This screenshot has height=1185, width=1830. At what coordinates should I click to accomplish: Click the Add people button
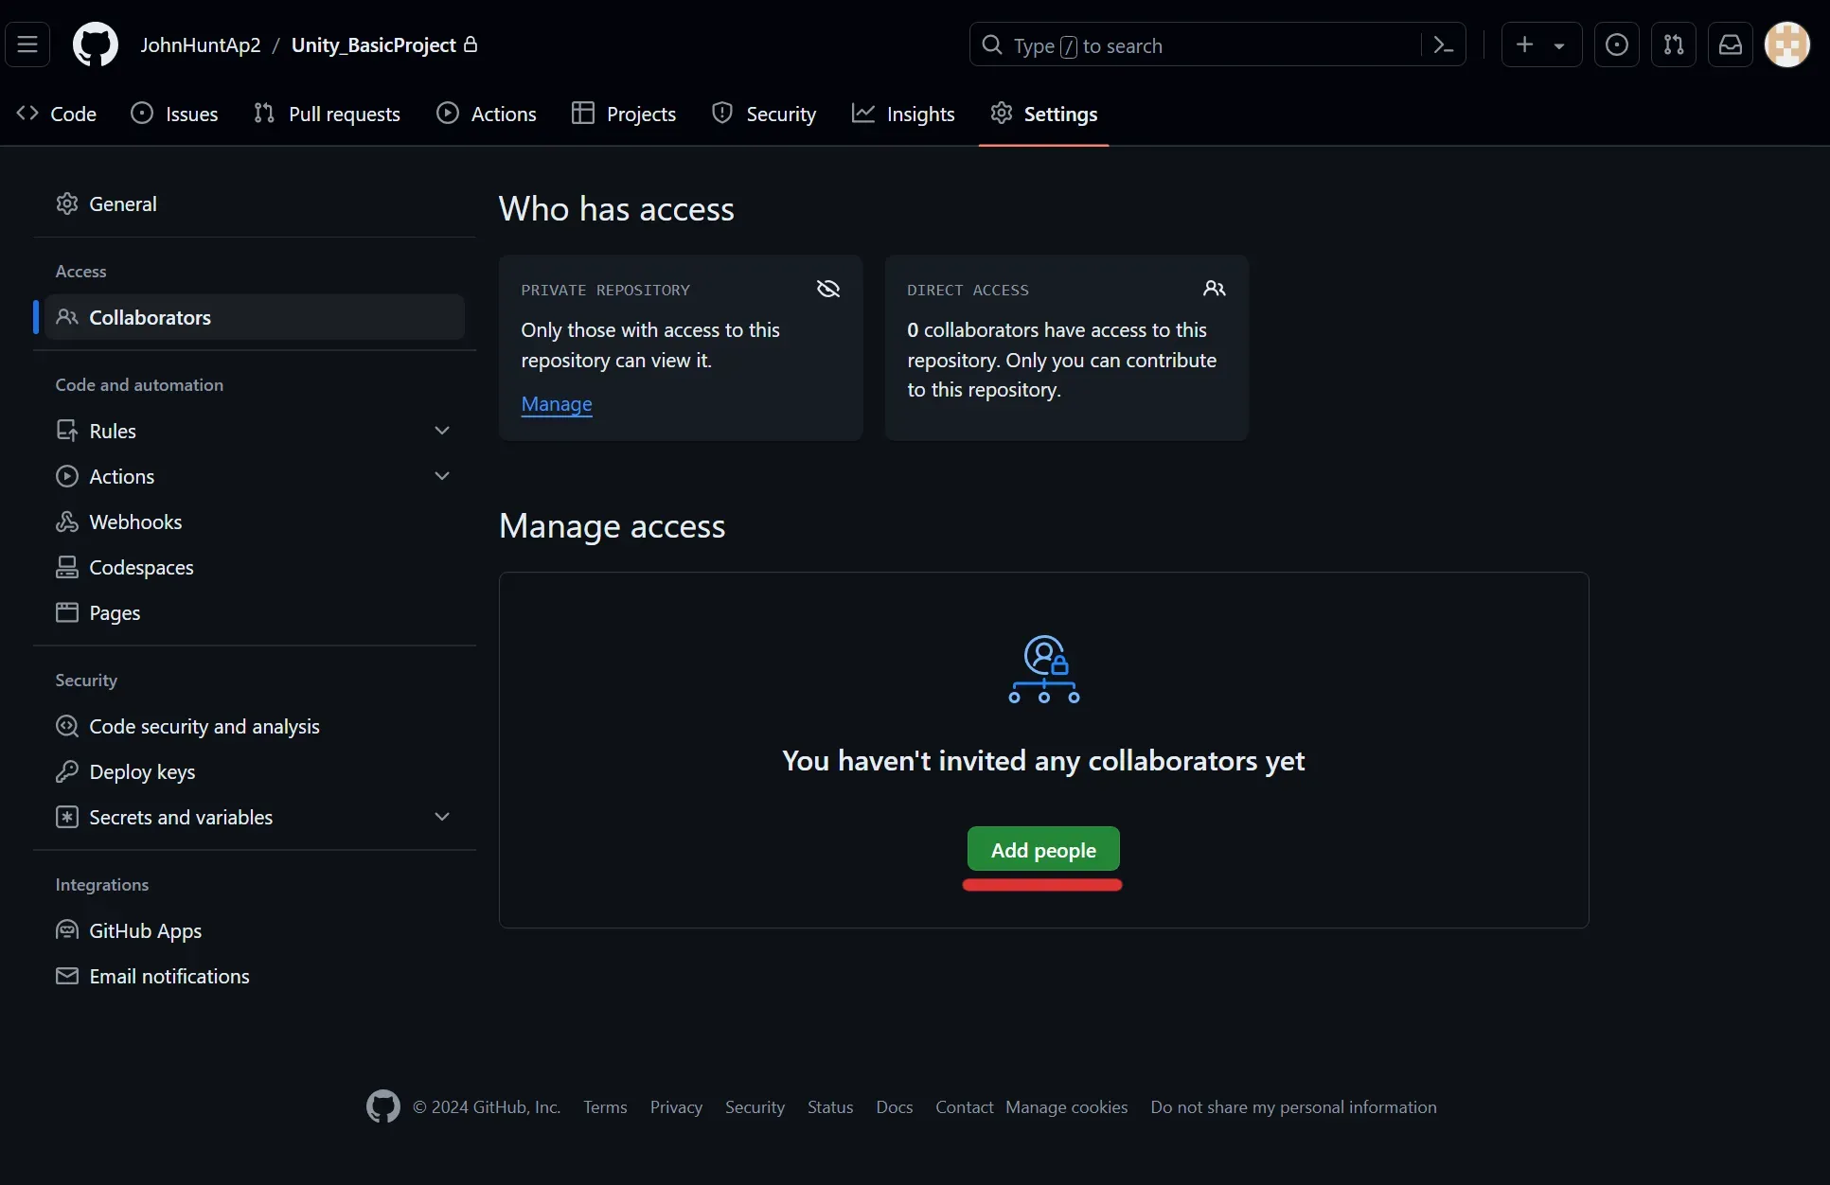[1042, 849]
